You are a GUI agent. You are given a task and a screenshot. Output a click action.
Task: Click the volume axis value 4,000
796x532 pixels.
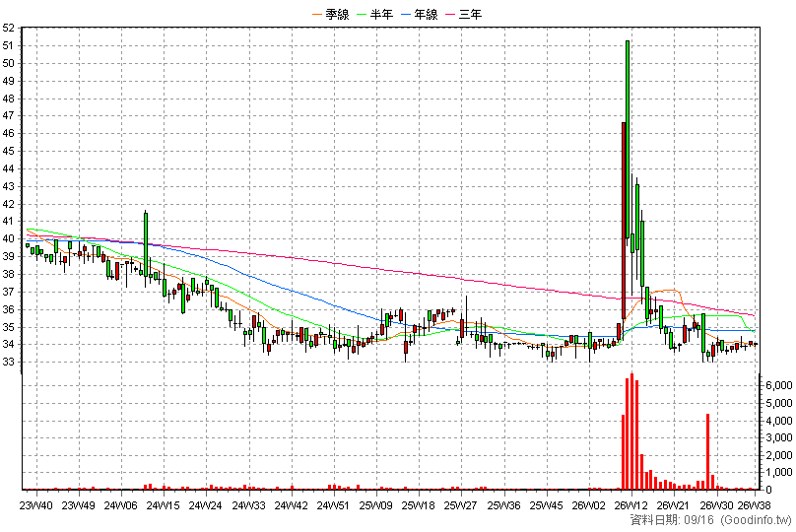pos(779,421)
